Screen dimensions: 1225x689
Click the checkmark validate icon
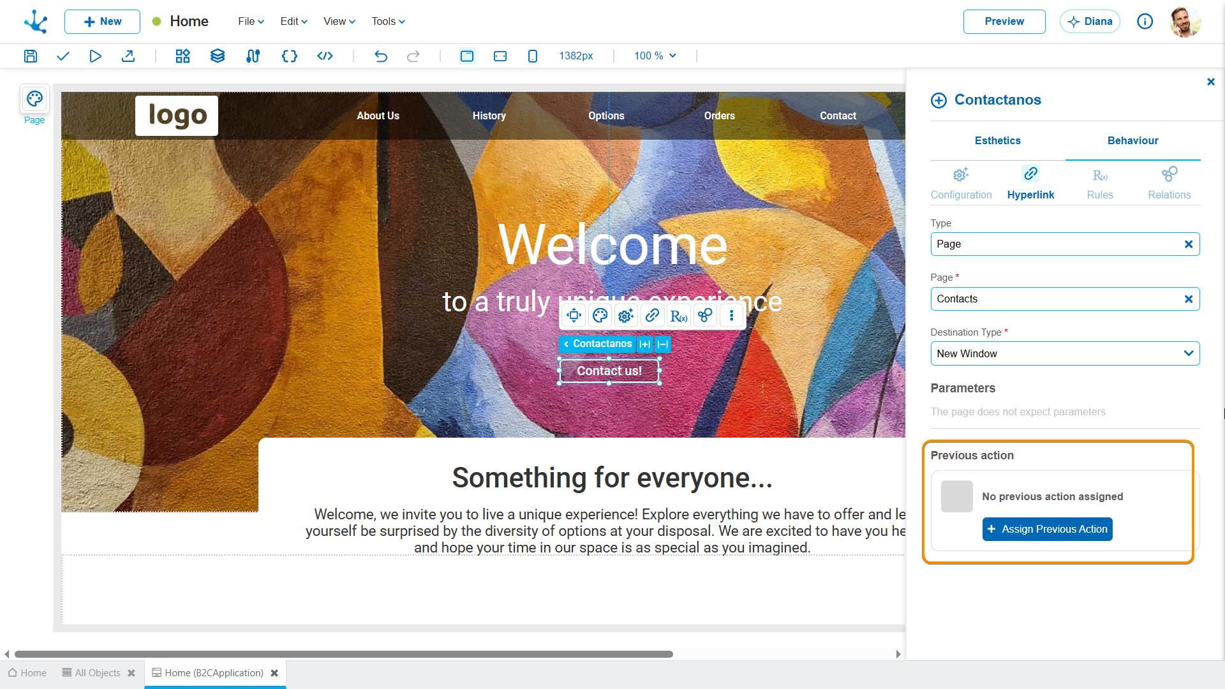tap(63, 56)
